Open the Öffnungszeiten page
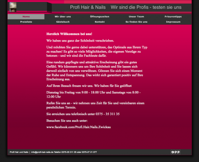 [99, 17]
